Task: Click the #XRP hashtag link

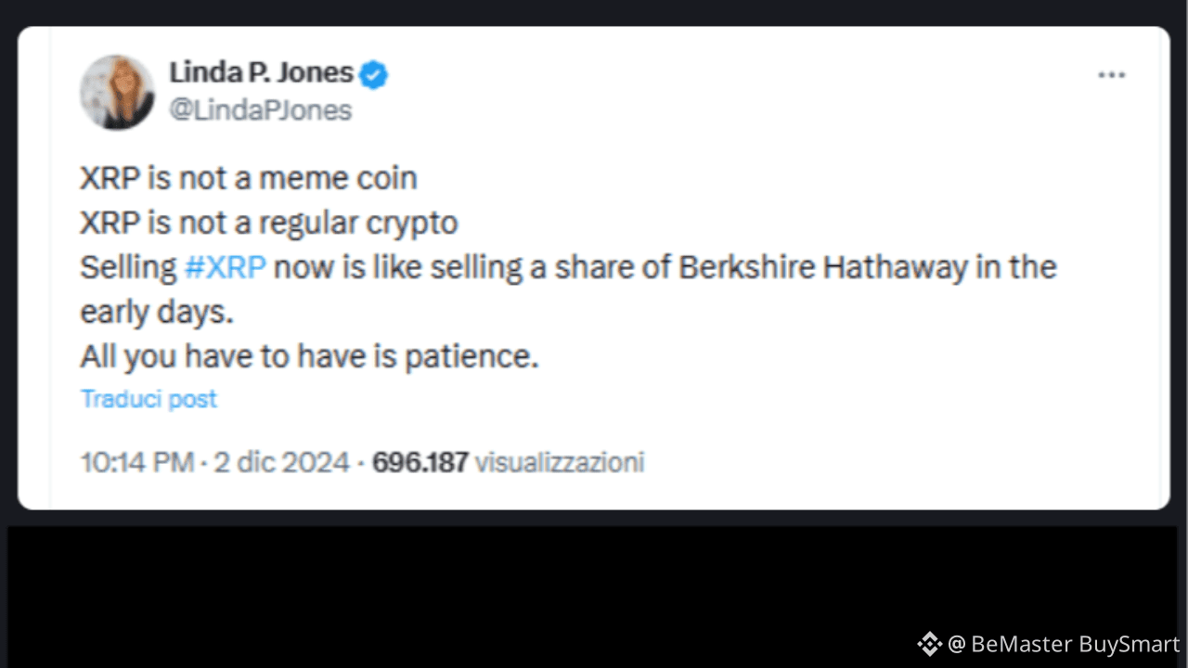Action: 226,267
